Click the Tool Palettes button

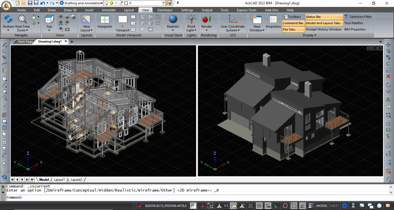[x=353, y=23]
